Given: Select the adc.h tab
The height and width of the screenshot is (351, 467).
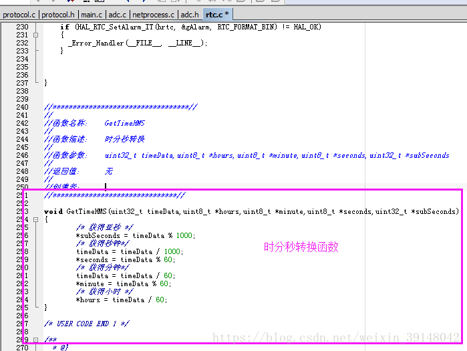Looking at the screenshot, I should click(x=190, y=15).
